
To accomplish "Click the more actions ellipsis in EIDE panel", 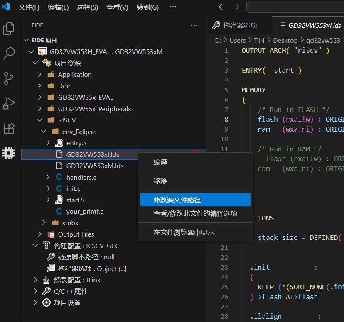I will pyautogui.click(x=194, y=25).
